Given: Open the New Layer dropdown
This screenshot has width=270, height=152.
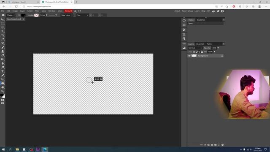Looking at the screenshot, I should [x=67, y=15].
